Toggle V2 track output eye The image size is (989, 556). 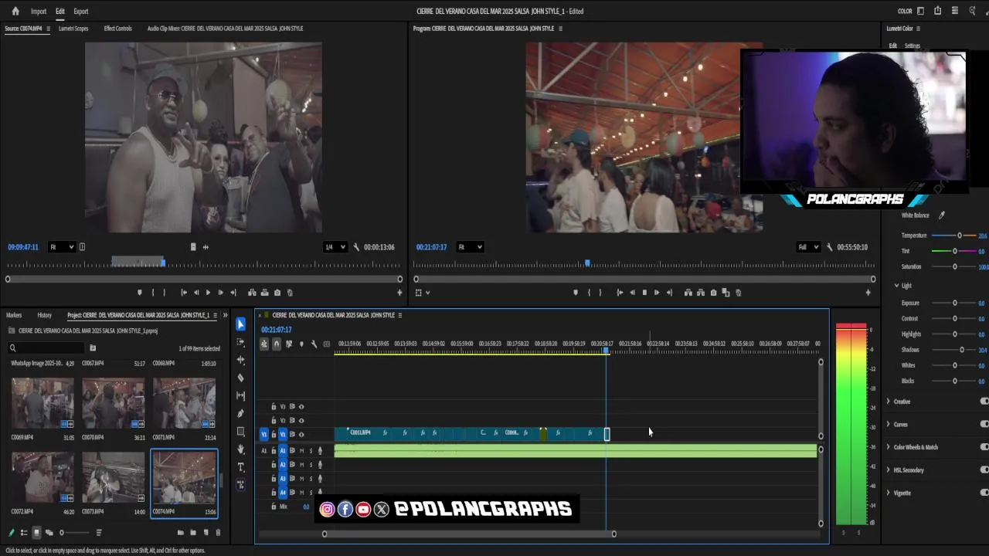301,420
